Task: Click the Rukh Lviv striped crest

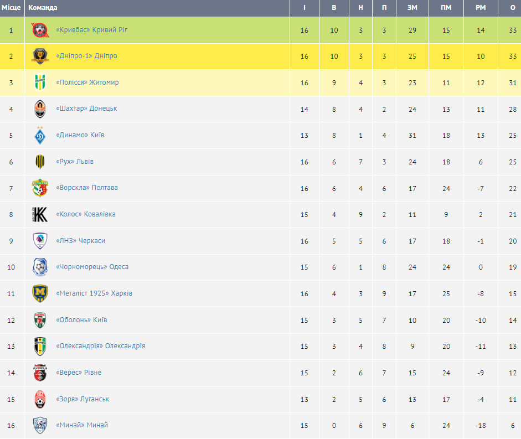Action: pyautogui.click(x=40, y=162)
